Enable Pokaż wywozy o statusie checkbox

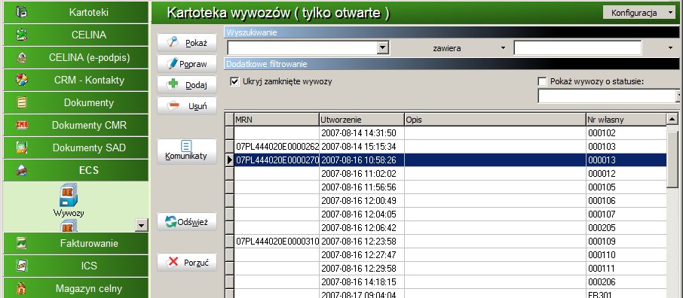click(x=542, y=81)
